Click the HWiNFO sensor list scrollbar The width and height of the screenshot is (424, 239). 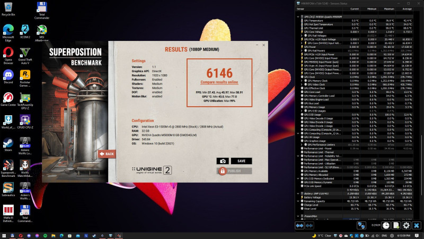[422, 164]
